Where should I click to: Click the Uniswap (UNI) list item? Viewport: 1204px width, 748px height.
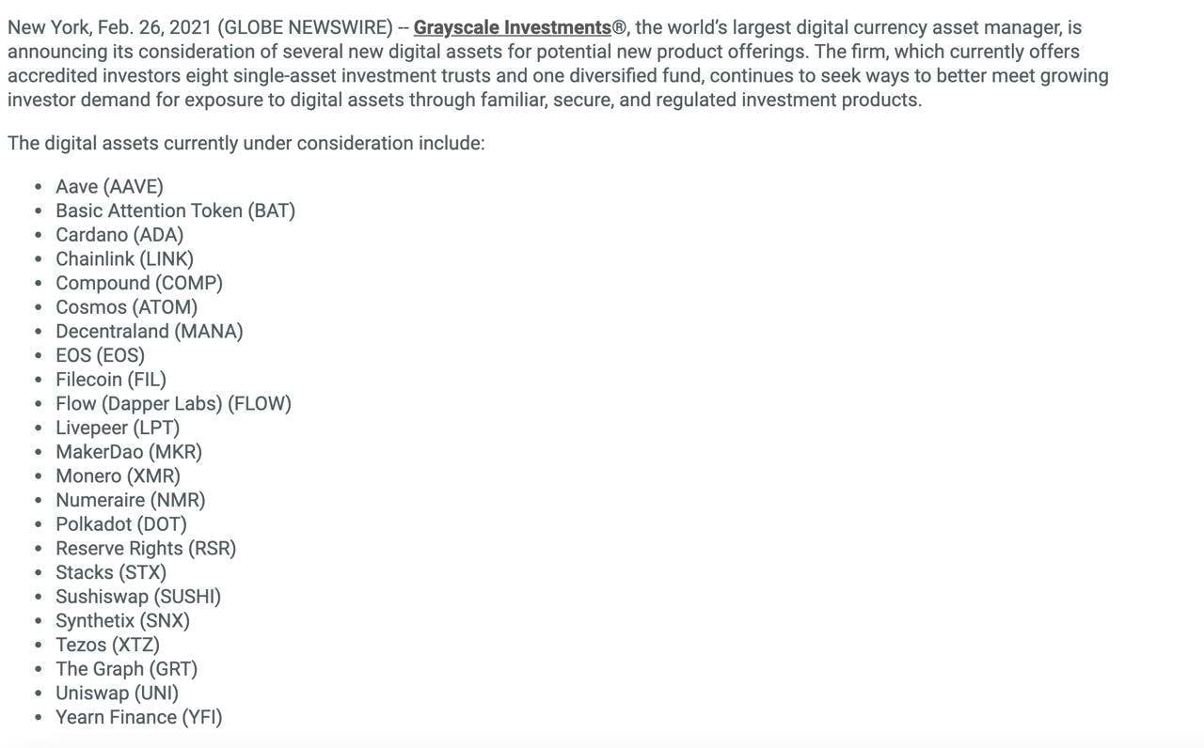(x=117, y=693)
